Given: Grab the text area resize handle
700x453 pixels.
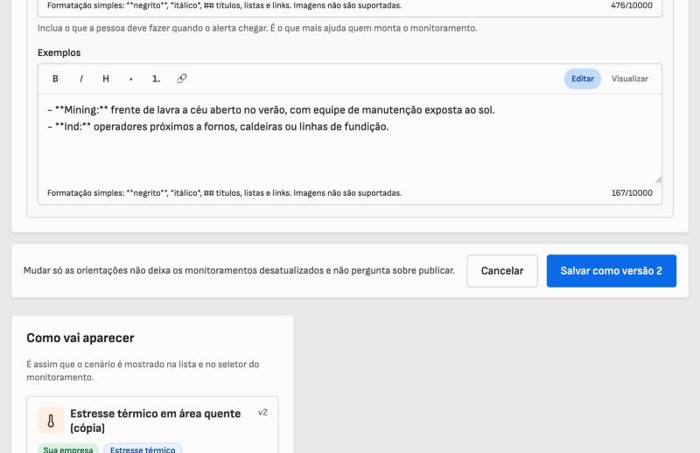Looking at the screenshot, I should click(658, 180).
